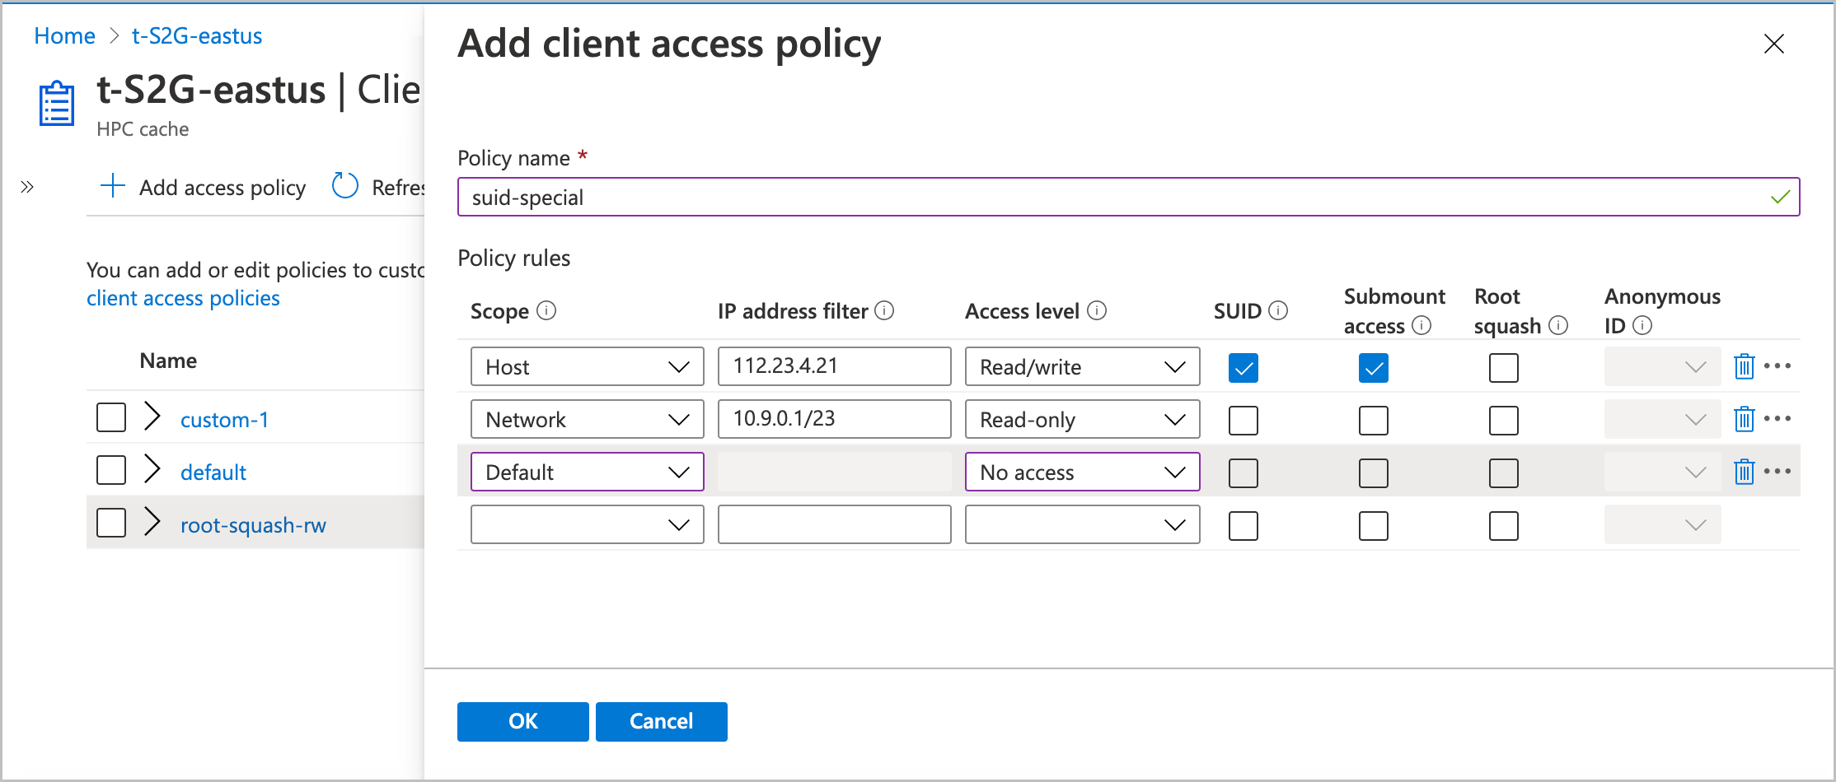Open Scope dropdown set to Host
This screenshot has width=1836, height=782.
[x=587, y=367]
